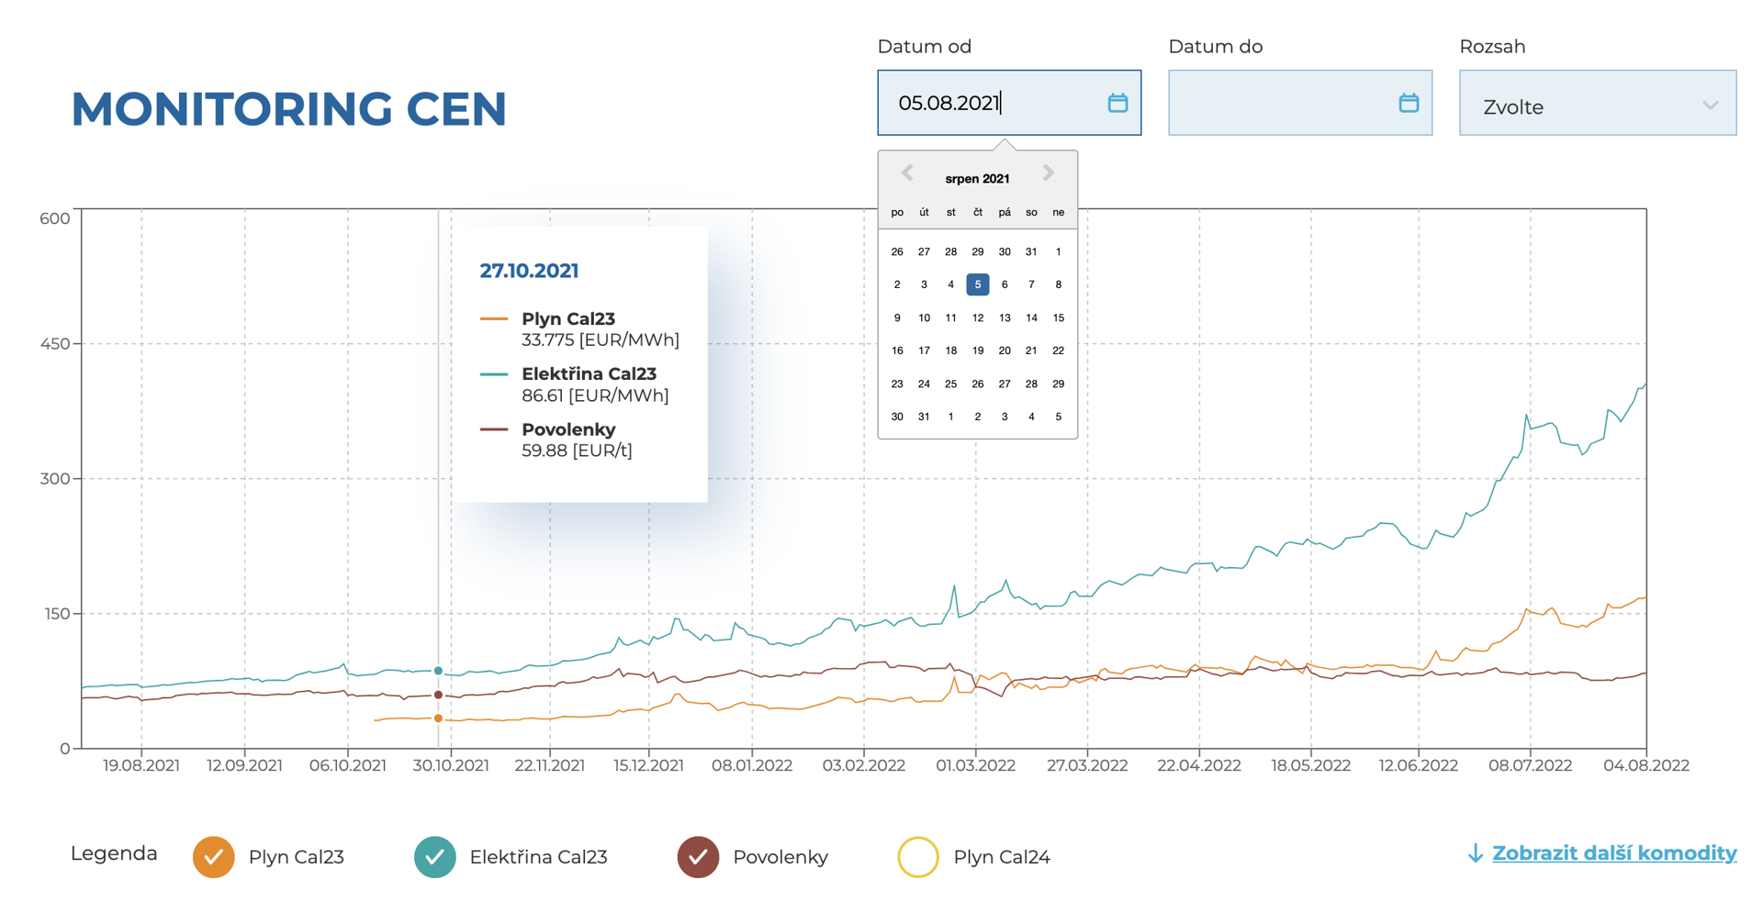This screenshot has height=924, width=1763.
Task: Go to previous month in date picker
Action: pyautogui.click(x=907, y=173)
